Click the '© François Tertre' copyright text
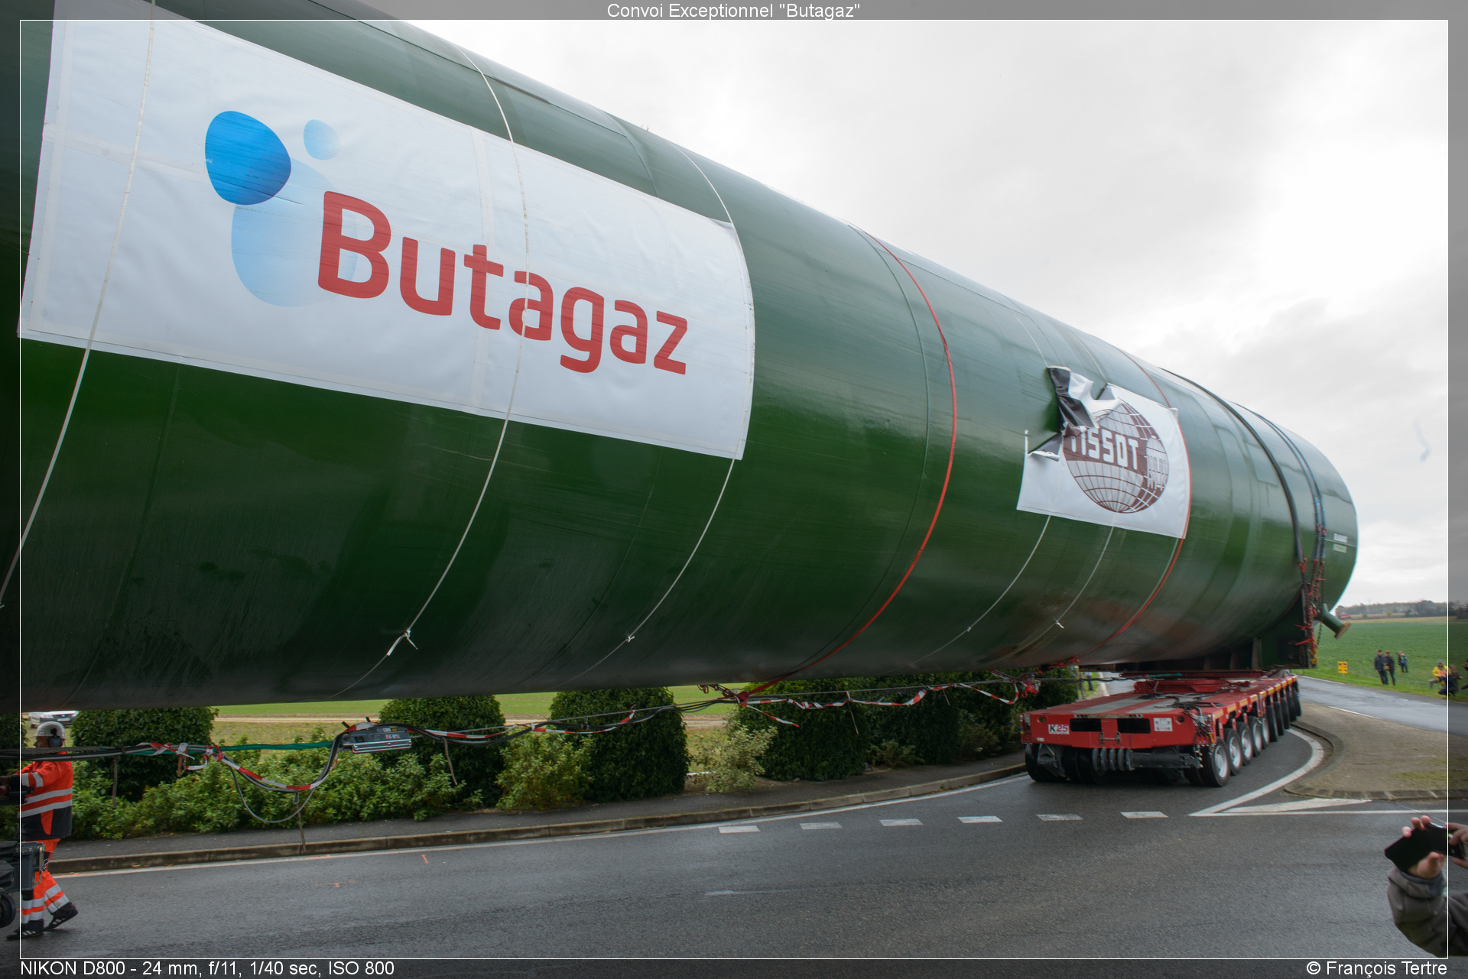1468x979 pixels. (x=1376, y=968)
